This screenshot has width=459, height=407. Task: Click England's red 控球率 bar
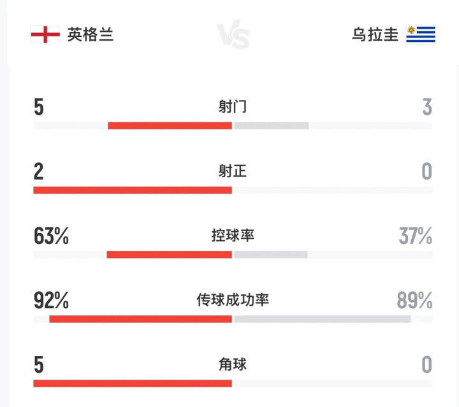pos(169,254)
